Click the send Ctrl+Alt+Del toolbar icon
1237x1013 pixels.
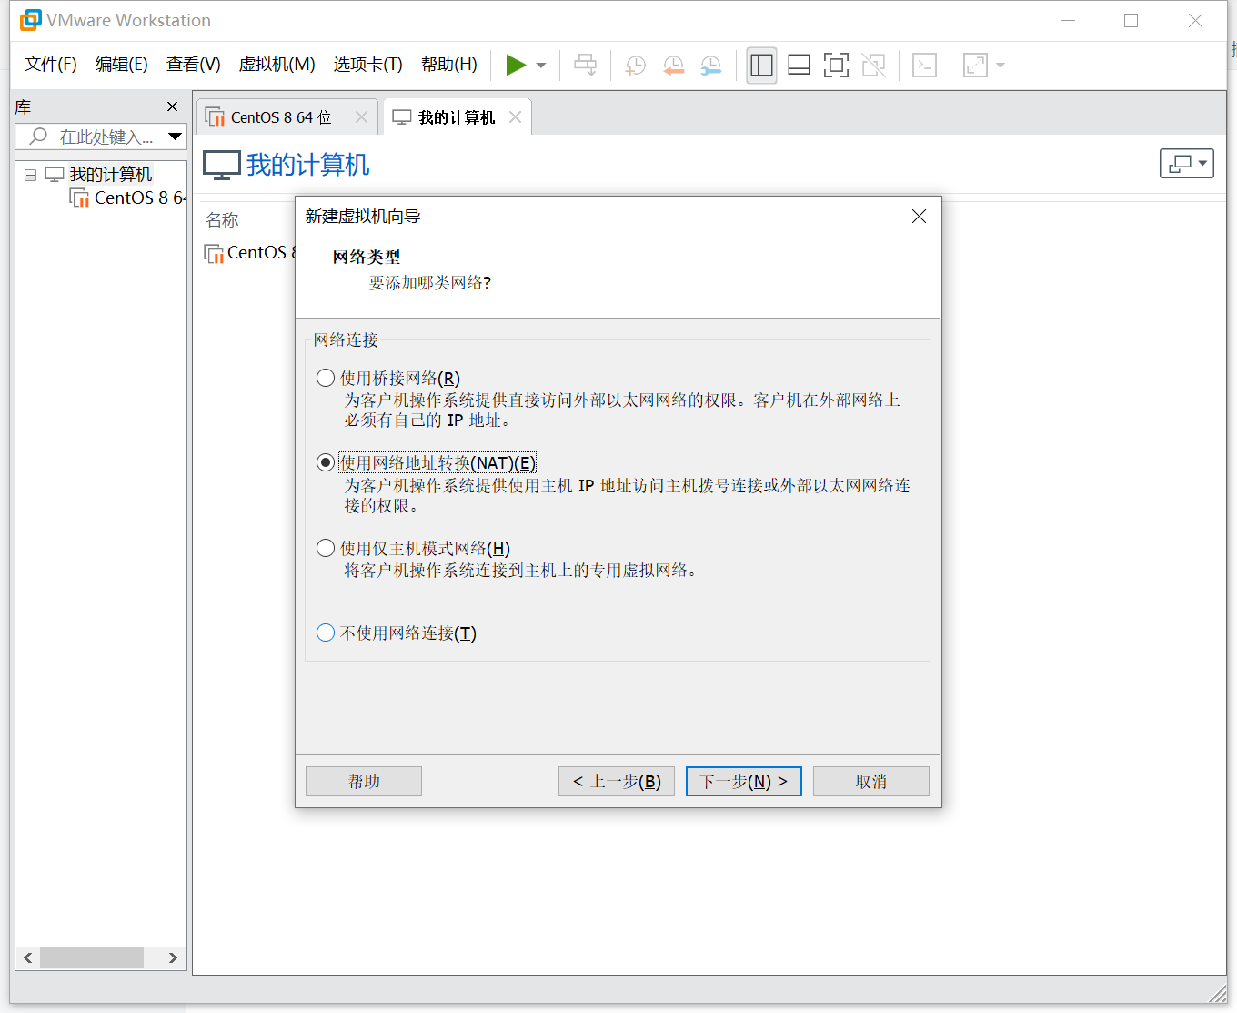[x=586, y=65]
